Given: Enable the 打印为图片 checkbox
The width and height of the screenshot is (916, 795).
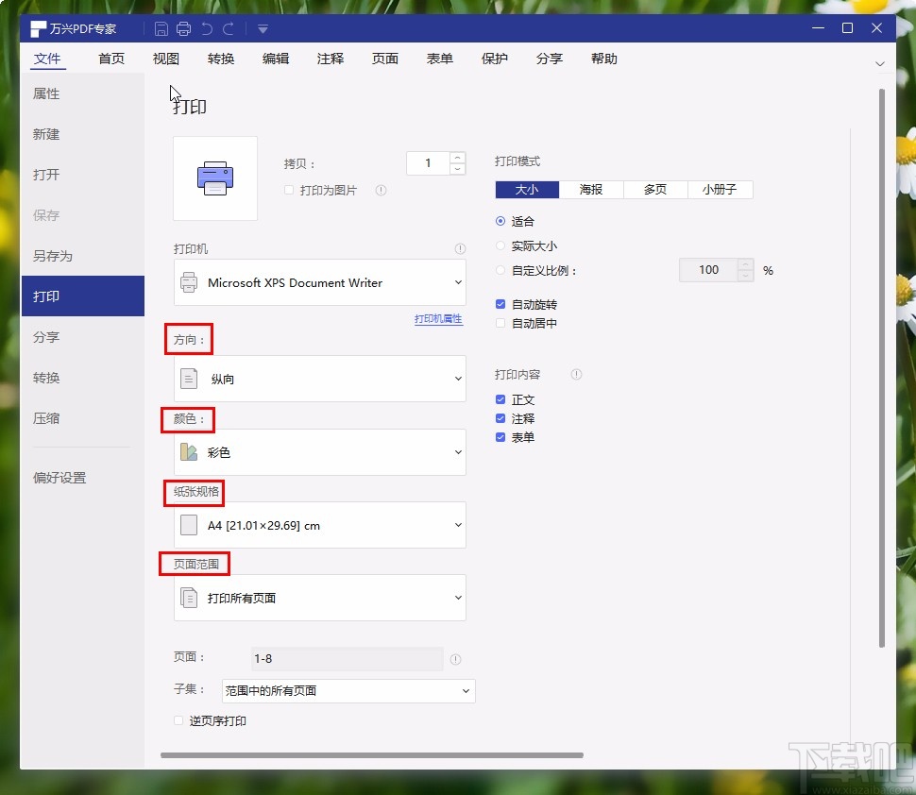Looking at the screenshot, I should [288, 190].
